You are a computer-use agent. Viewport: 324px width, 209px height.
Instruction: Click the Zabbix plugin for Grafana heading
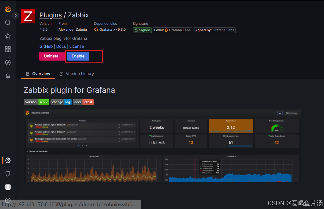(69, 90)
